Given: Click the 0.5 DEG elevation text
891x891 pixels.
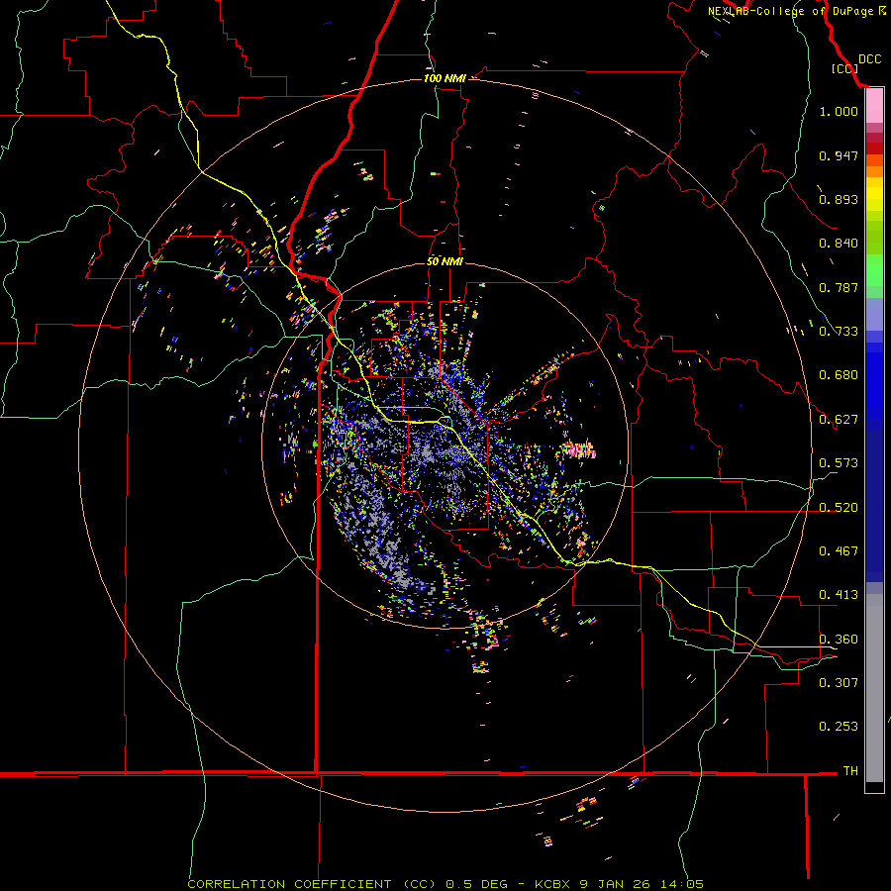Looking at the screenshot, I should pos(477,884).
